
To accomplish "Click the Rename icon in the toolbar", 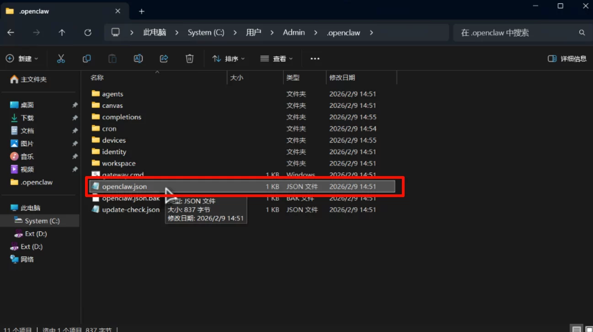I will pos(138,59).
